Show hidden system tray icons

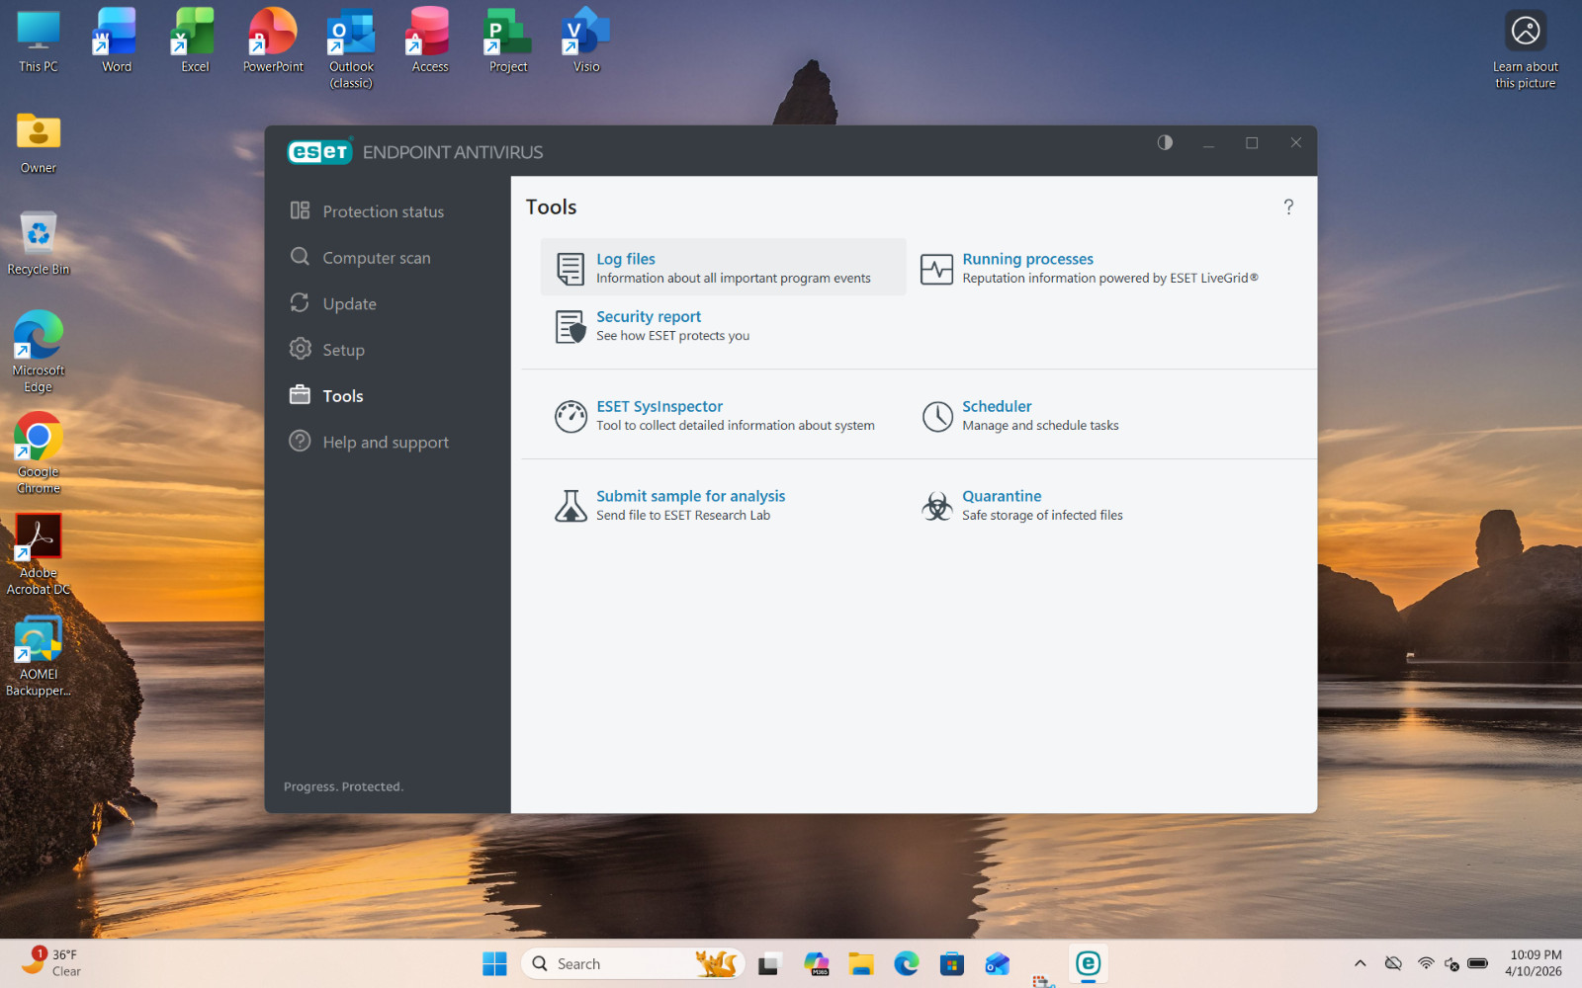tap(1361, 963)
